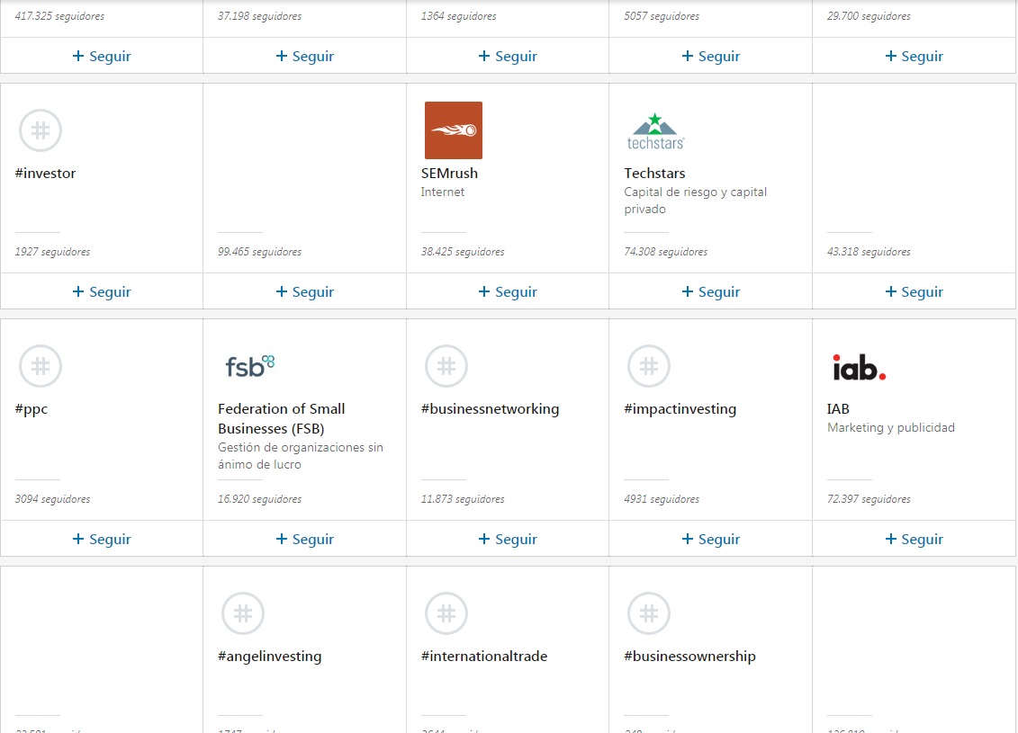Select the #ppc hashtag icon
1018x733 pixels.
pos(41,366)
